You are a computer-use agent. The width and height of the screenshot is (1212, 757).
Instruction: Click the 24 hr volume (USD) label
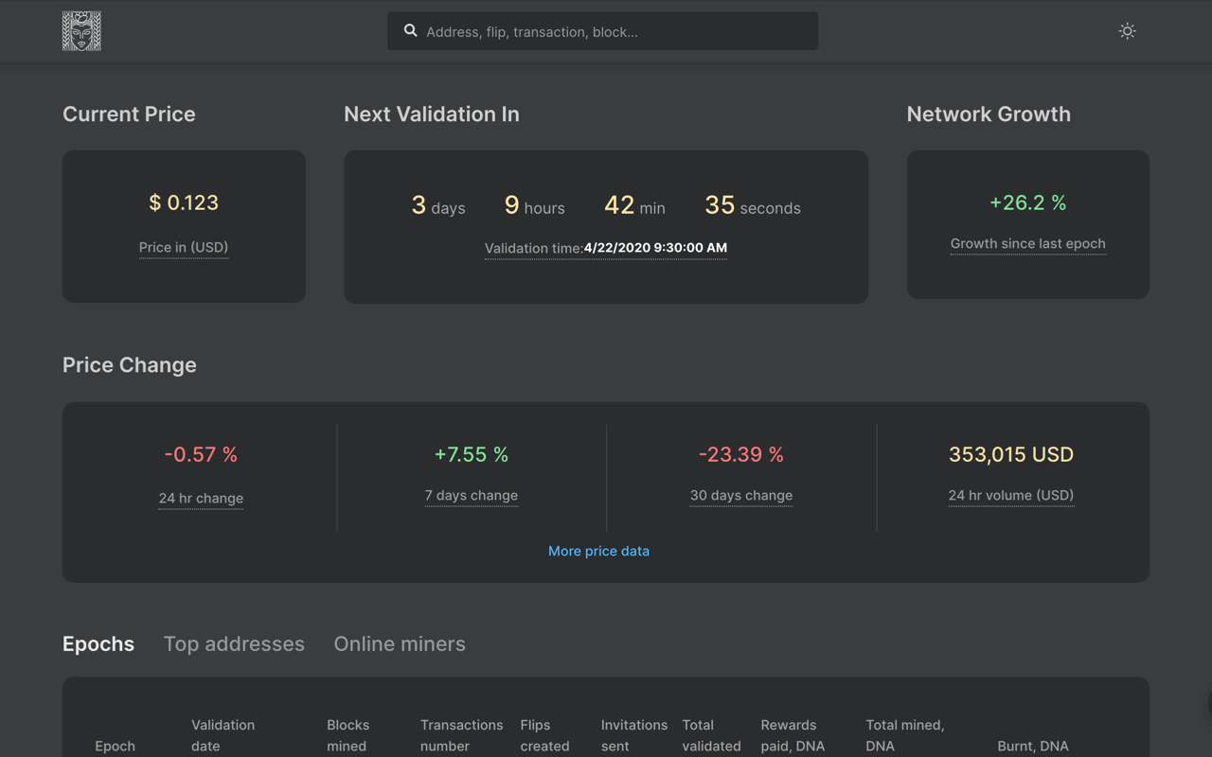pyautogui.click(x=1010, y=495)
